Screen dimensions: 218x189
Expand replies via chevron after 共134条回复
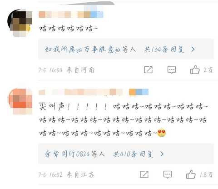(193, 49)
